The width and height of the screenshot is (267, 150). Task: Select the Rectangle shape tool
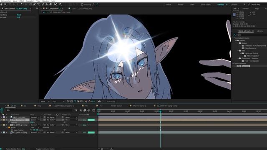click(x=30, y=5)
